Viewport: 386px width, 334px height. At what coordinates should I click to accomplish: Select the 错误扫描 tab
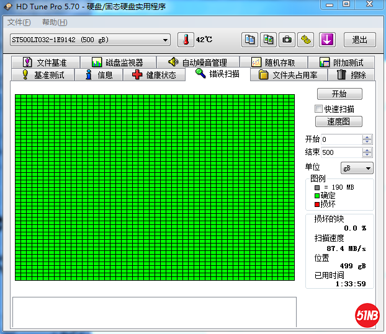click(218, 74)
